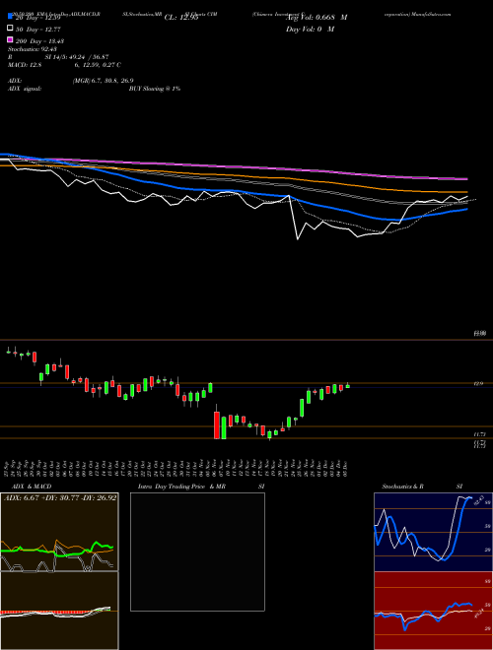
Task: Click the blue 20 Day legend swatch
Action: [x=10, y=17]
